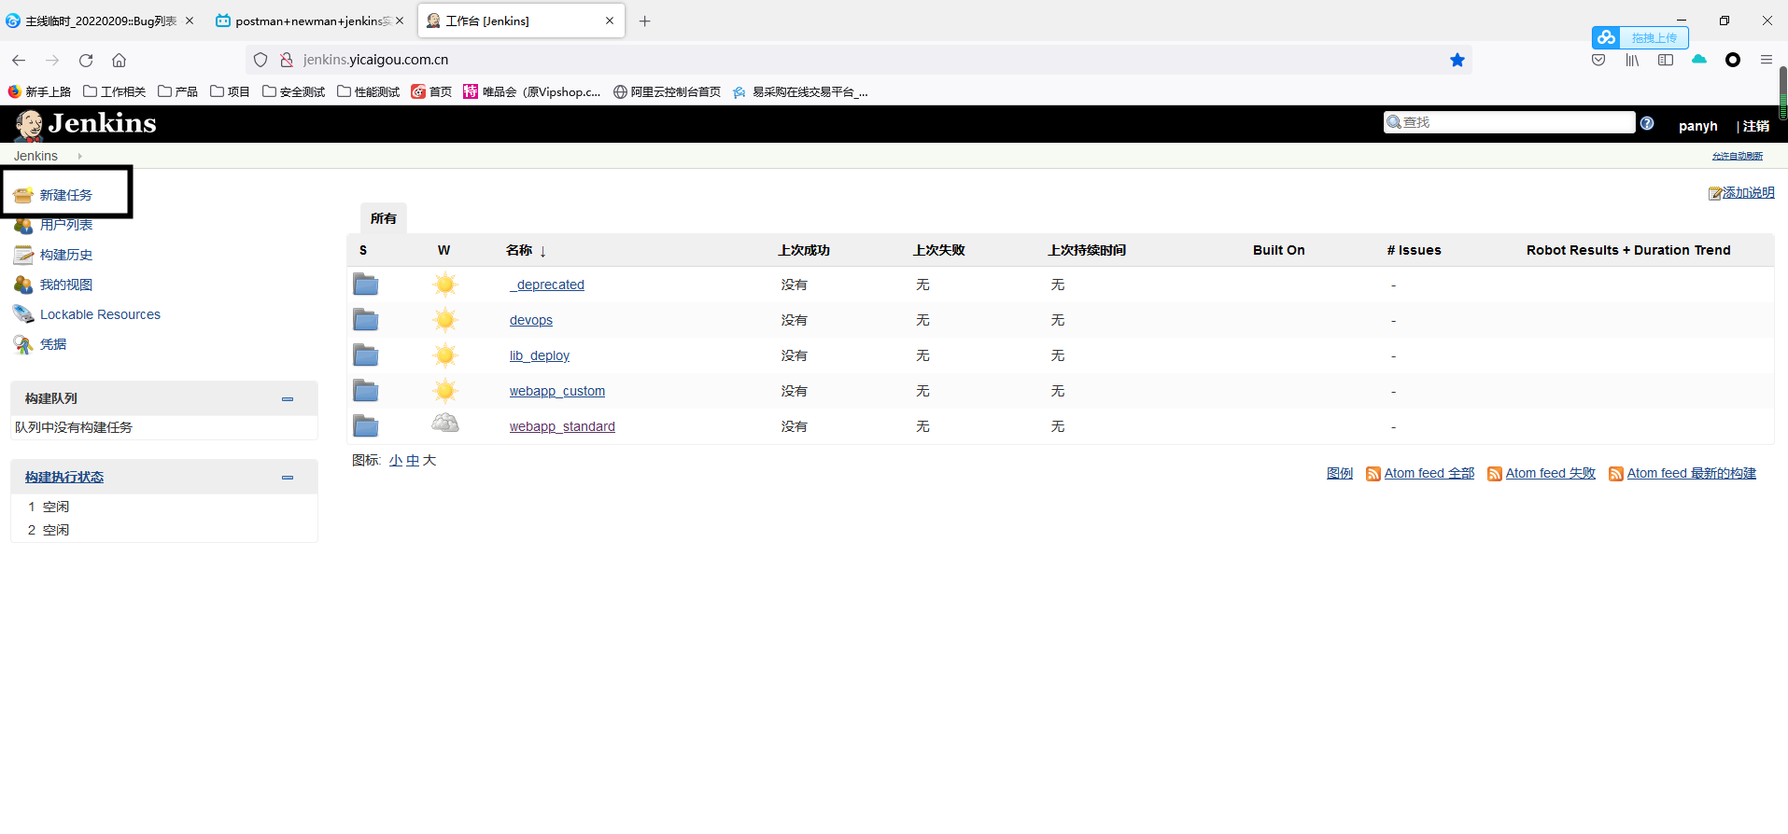Select the All (所有) view tab
This screenshot has width=1788, height=834.
point(383,218)
